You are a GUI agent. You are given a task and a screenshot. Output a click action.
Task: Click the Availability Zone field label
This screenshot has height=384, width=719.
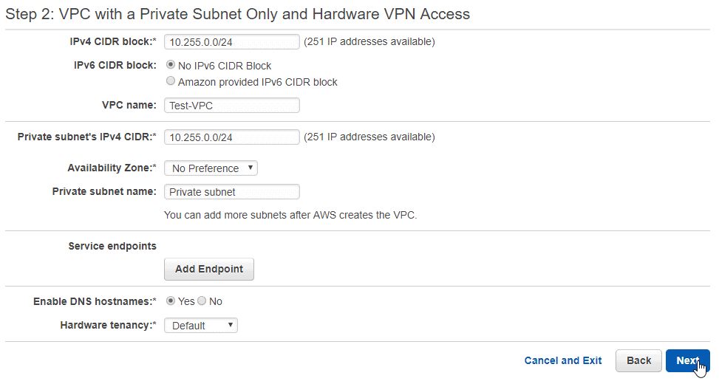tap(112, 168)
